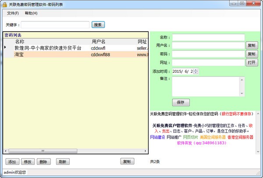The width and height of the screenshot is (263, 178).
Task: Open the 软件开发 qq link
Action: coord(202,143)
